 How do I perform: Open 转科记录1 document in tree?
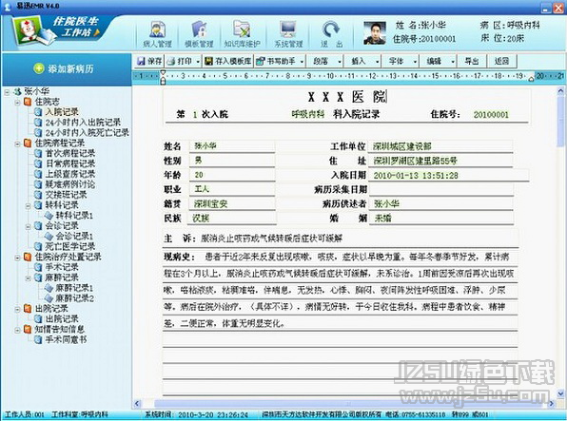click(x=74, y=216)
